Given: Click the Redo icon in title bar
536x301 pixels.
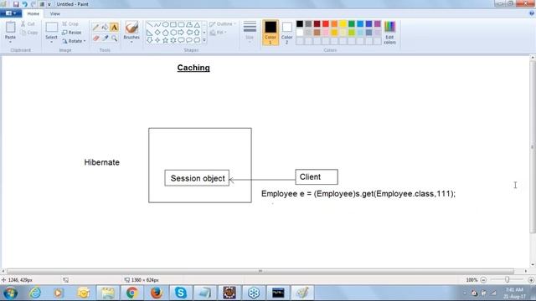Looking at the screenshot, I should pyautogui.click(x=33, y=4).
